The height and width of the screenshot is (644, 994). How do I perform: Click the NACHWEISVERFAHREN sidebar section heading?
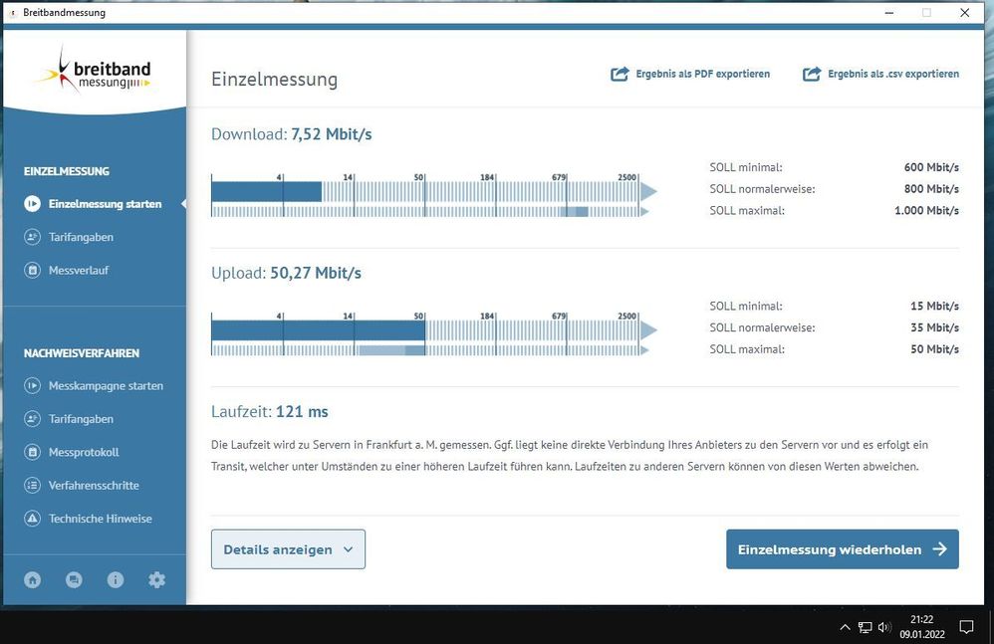click(x=82, y=353)
